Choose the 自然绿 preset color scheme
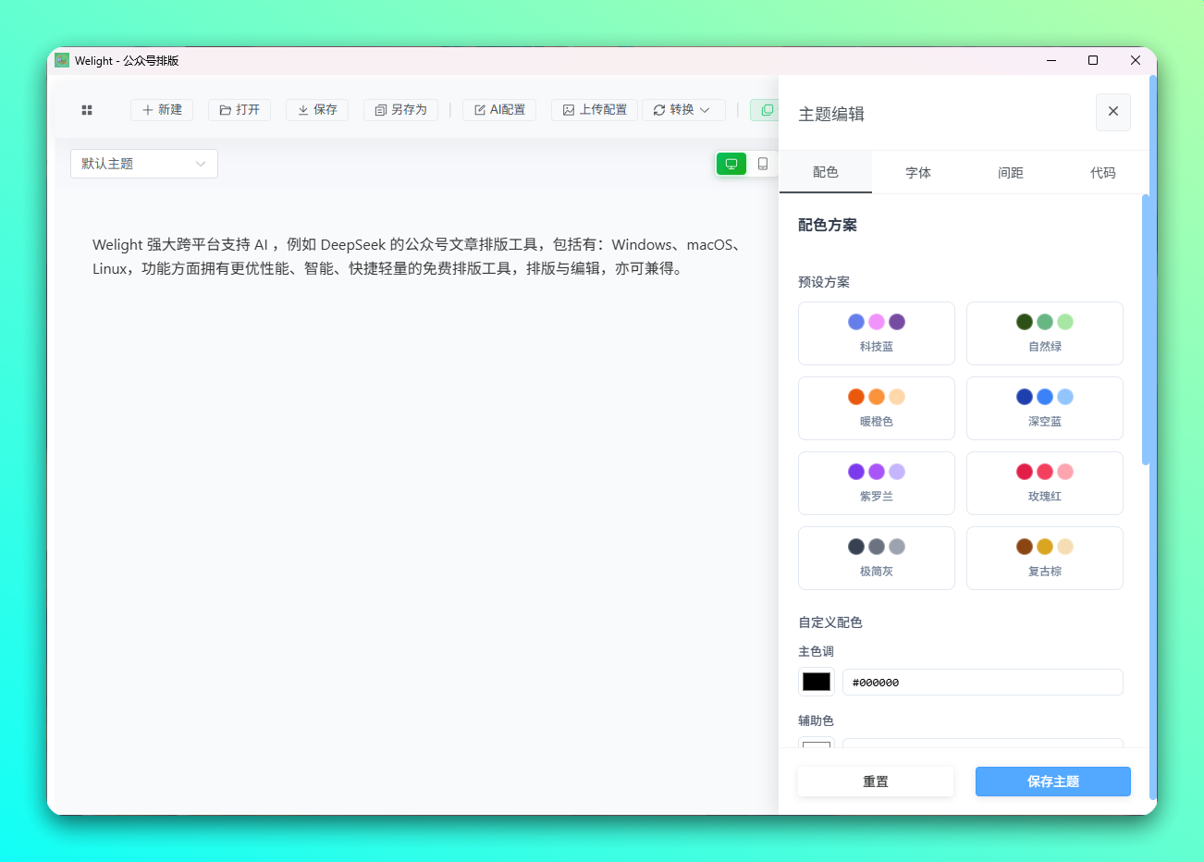The width and height of the screenshot is (1204, 862). (1045, 334)
